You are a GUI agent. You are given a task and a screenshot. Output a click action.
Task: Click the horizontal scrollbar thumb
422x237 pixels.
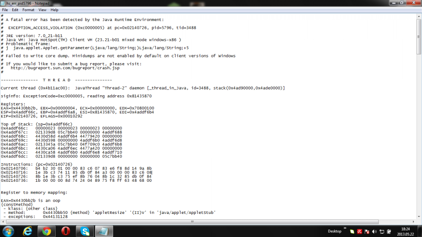coord(192,222)
